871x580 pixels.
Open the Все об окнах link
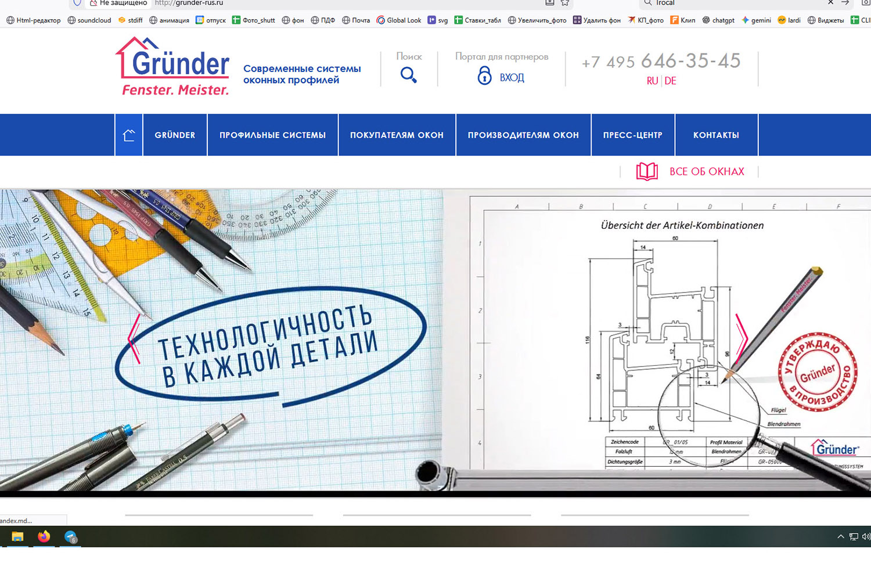point(707,172)
